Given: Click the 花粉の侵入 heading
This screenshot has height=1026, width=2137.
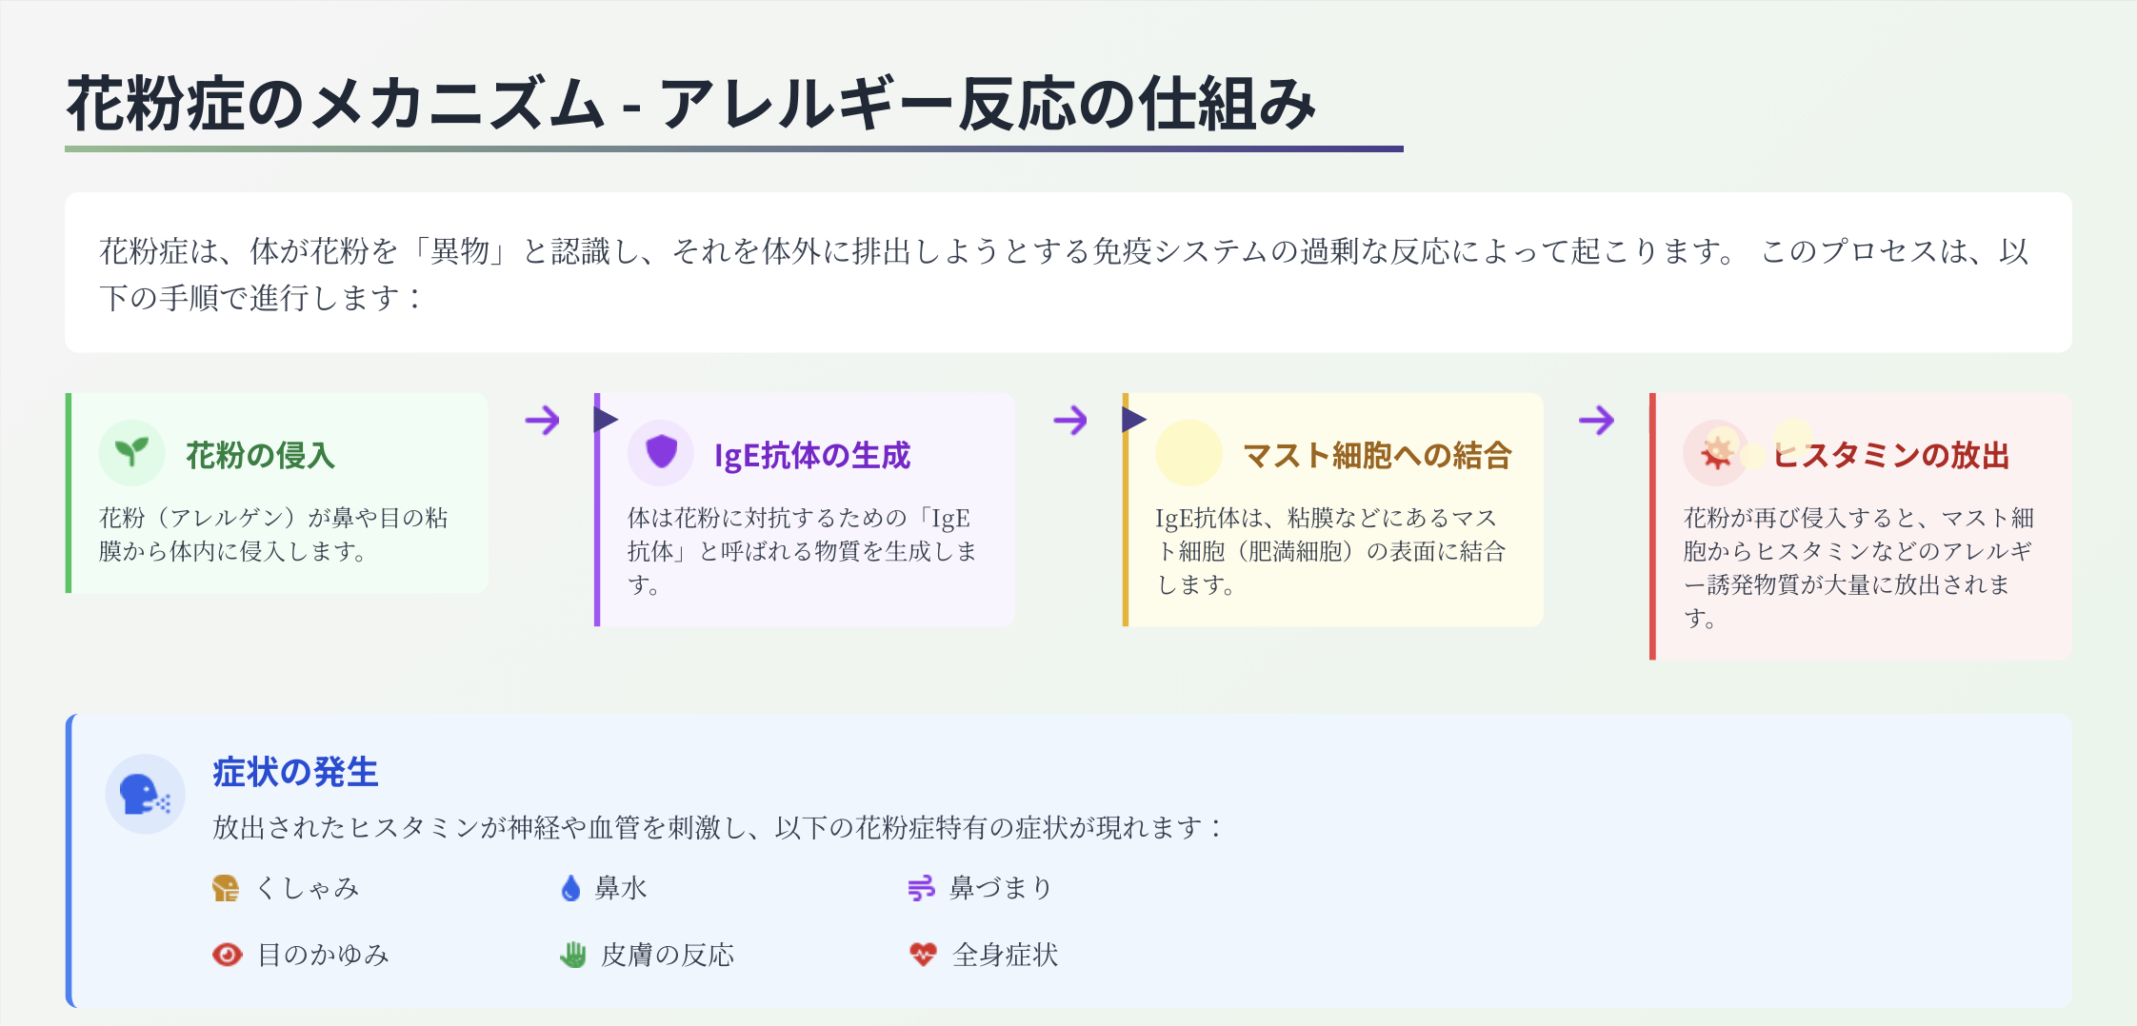Looking at the screenshot, I should click(x=260, y=455).
